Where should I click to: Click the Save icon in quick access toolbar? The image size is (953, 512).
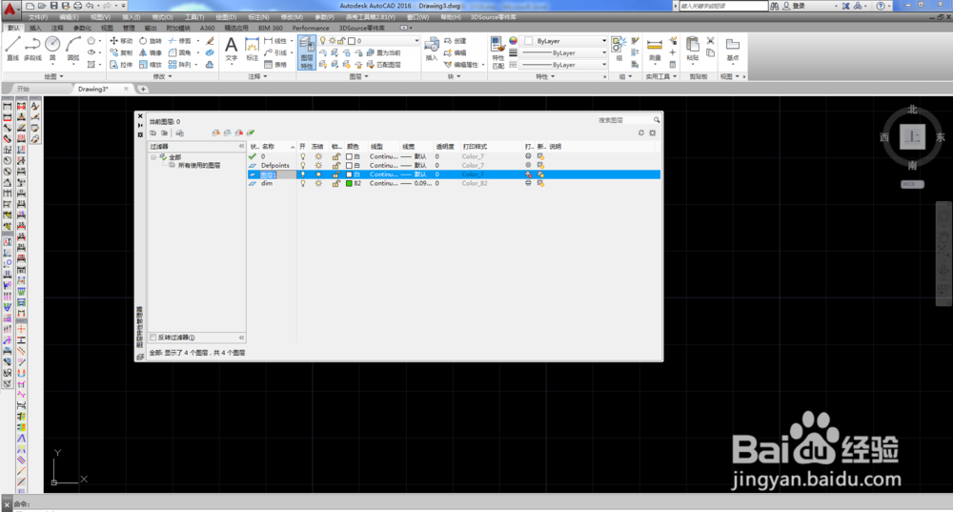click(x=53, y=6)
